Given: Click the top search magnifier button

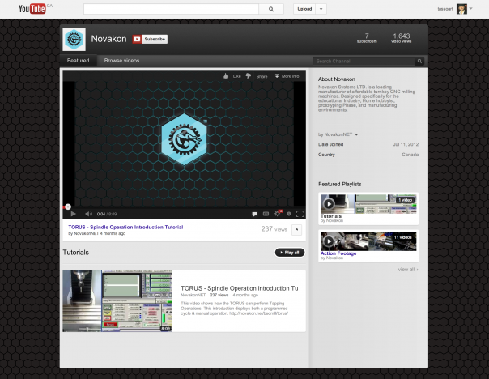Looking at the screenshot, I should pos(271,9).
